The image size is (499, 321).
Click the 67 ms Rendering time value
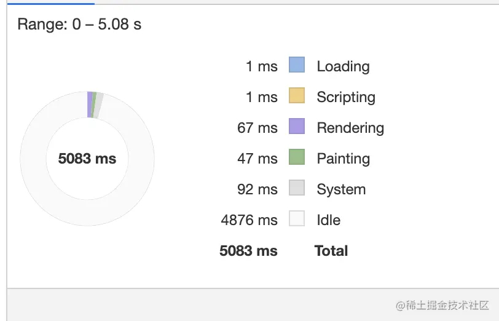pyautogui.click(x=257, y=128)
